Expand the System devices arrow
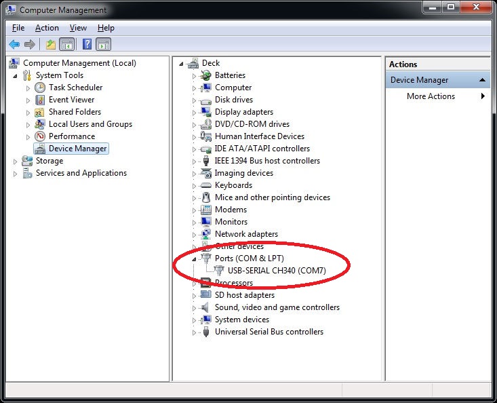The height and width of the screenshot is (403, 497). point(194,320)
